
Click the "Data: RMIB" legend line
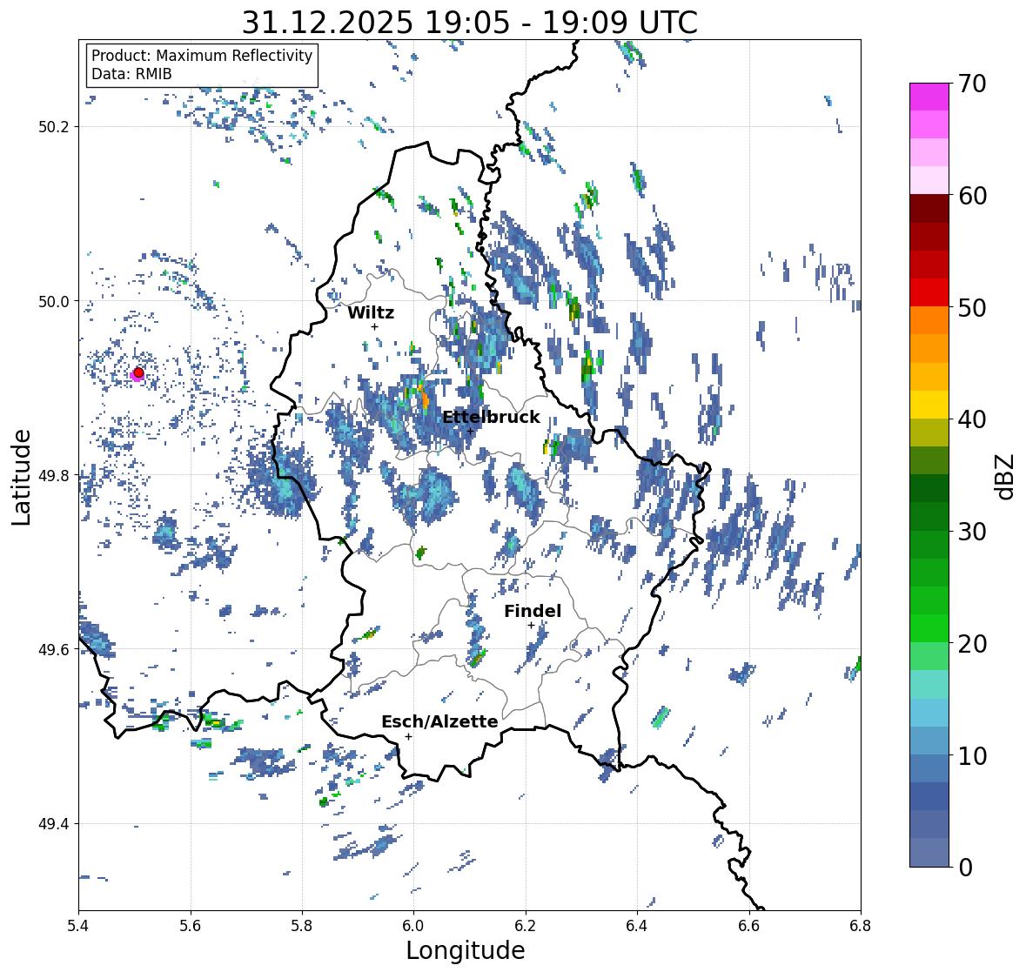(131, 74)
